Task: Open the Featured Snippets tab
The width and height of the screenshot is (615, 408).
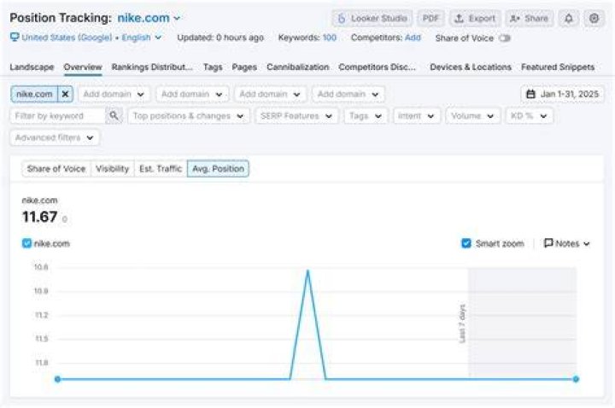Action: (558, 67)
